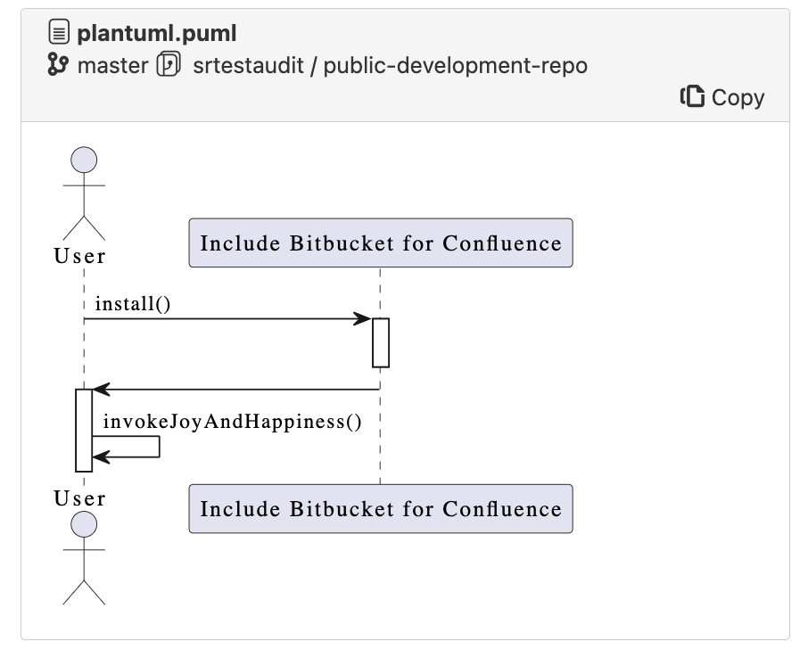The height and width of the screenshot is (658, 808).
Task: Click the top Include Bitbucket for Confluence box
Action: click(381, 243)
